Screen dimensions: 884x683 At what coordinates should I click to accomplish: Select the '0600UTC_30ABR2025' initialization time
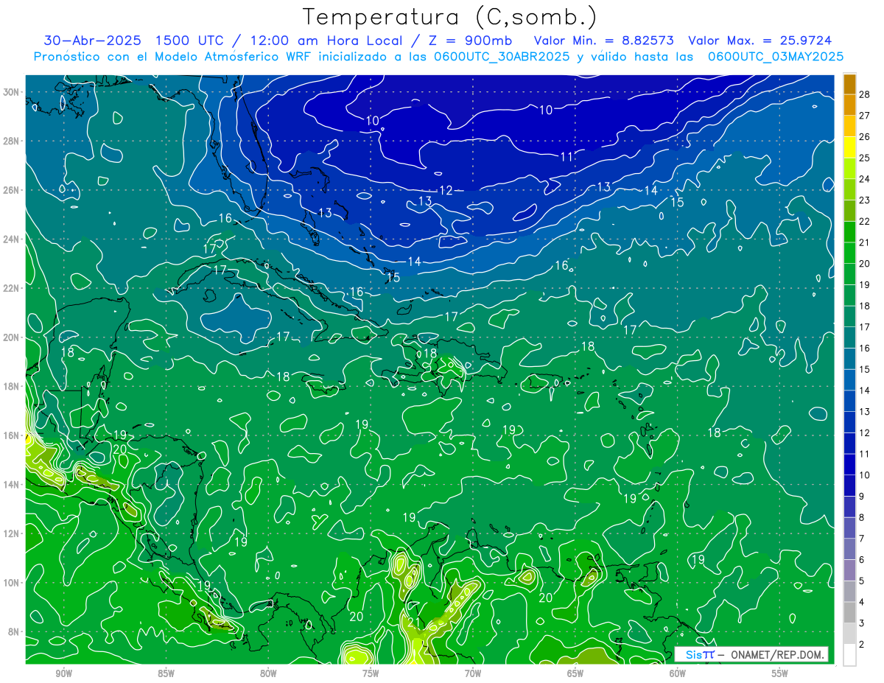[x=500, y=56]
